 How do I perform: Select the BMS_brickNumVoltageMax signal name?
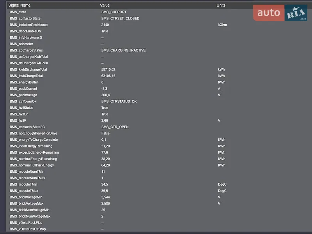tap(30, 216)
